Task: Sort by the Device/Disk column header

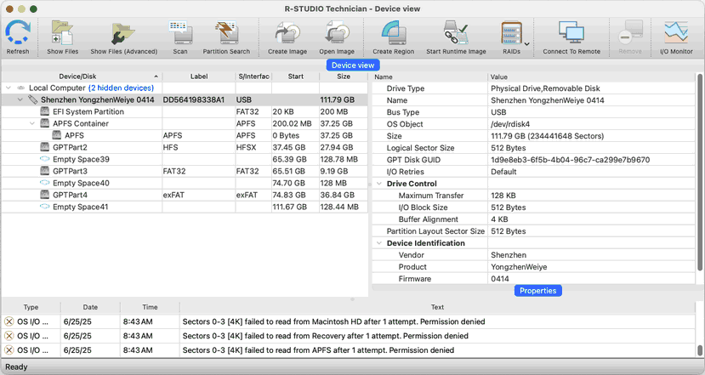Action: (82, 77)
